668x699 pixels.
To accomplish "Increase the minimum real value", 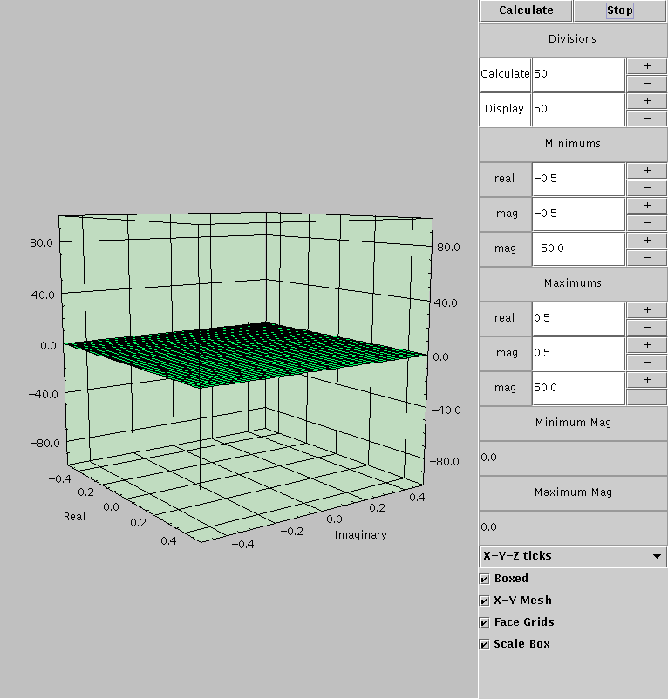I will point(647,171).
